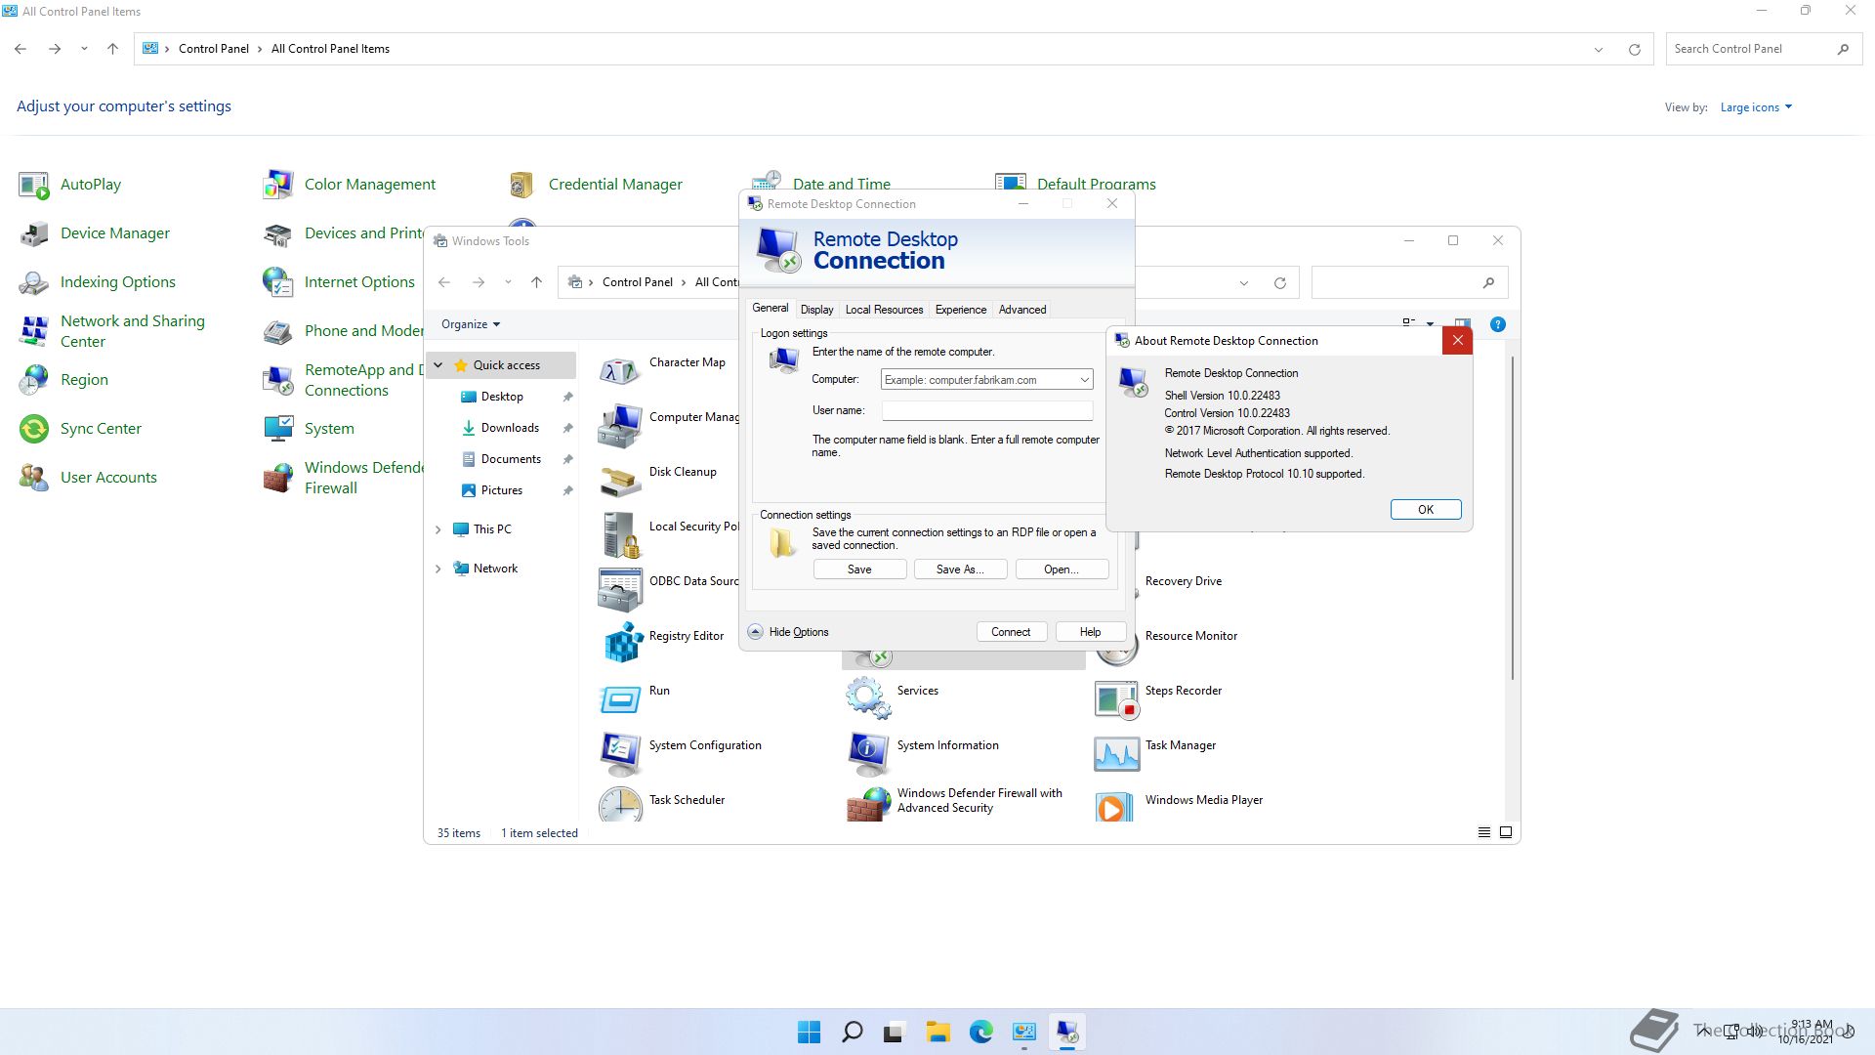Switch to the Display tab
1875x1055 pixels.
pos(817,310)
